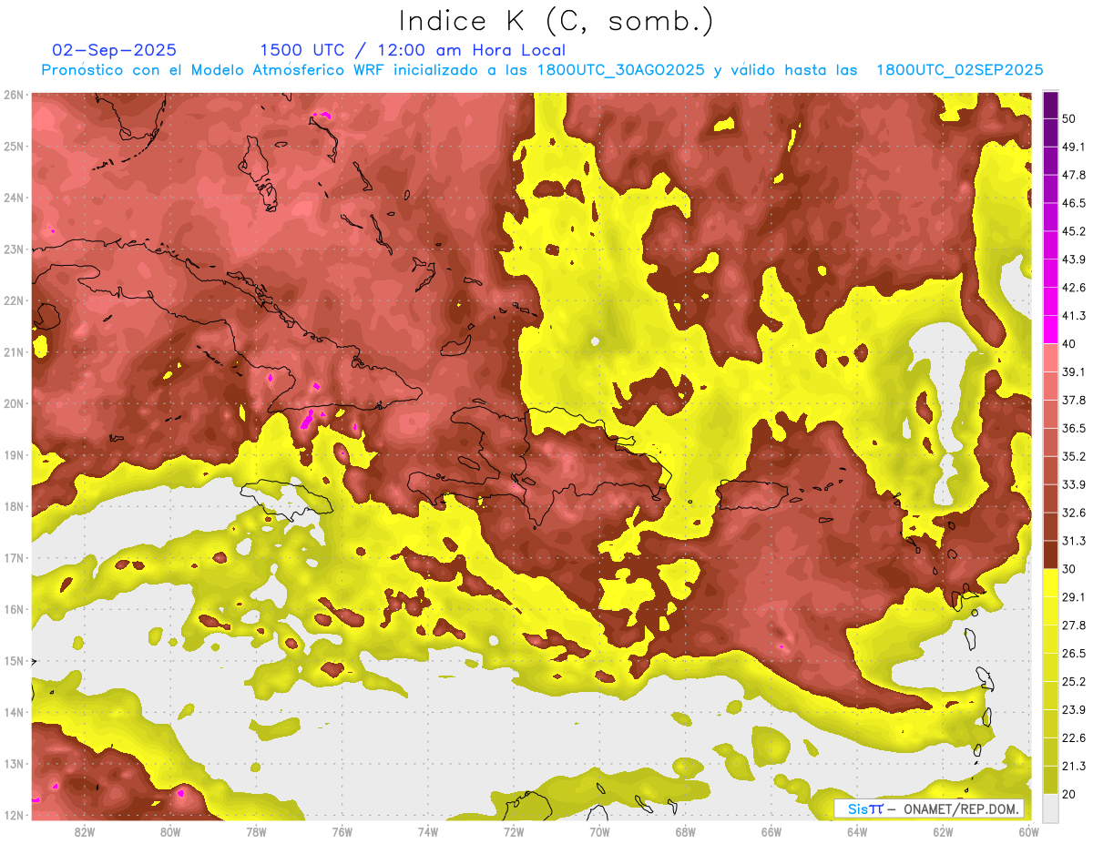Click the longitude axis label "82W"
Image resolution: width=1093 pixels, height=844 pixels.
(85, 832)
